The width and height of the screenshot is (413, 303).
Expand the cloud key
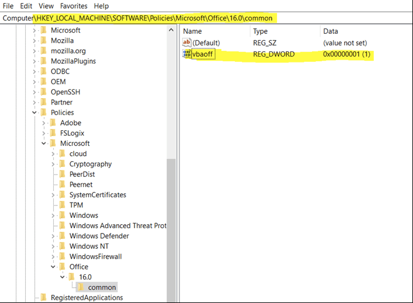click(x=53, y=154)
